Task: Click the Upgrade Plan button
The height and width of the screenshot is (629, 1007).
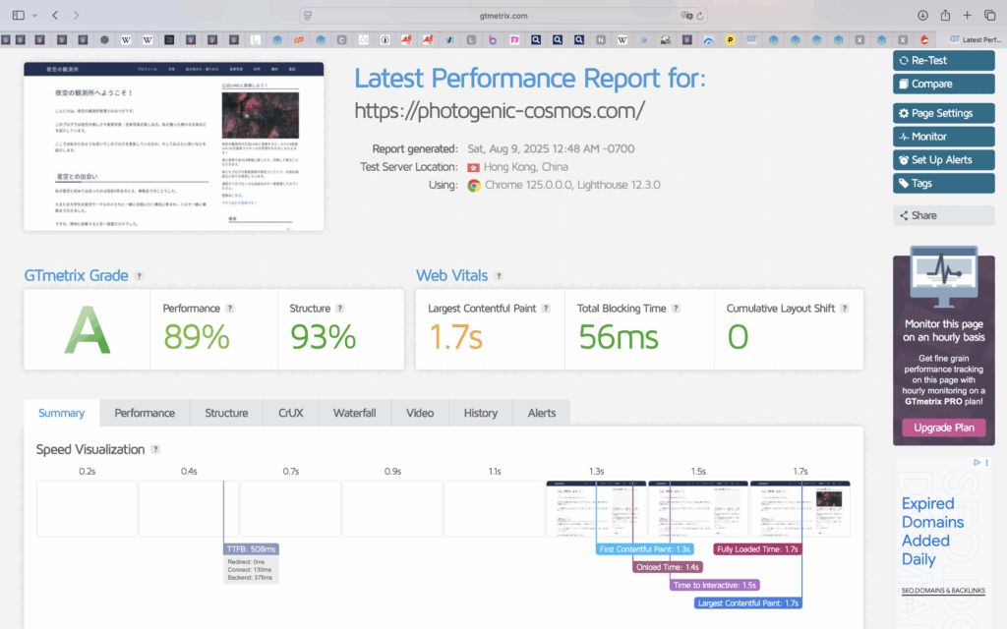Action: (943, 428)
